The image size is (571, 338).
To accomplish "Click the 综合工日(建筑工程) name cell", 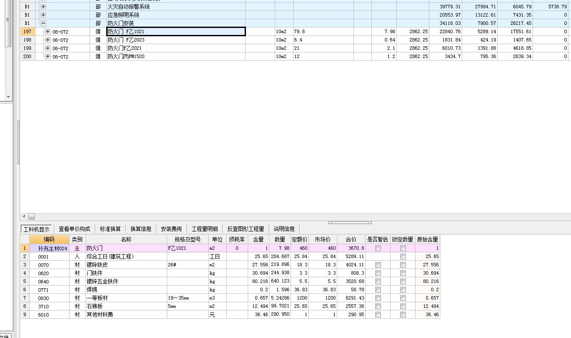I will click(x=126, y=256).
